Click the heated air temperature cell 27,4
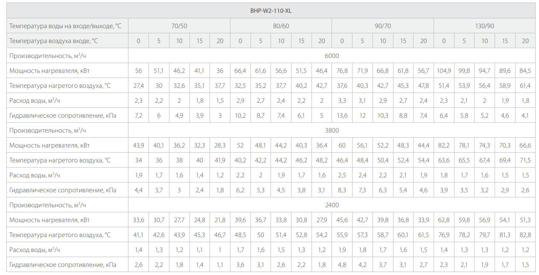The height and width of the screenshot is (275, 539). point(138,86)
